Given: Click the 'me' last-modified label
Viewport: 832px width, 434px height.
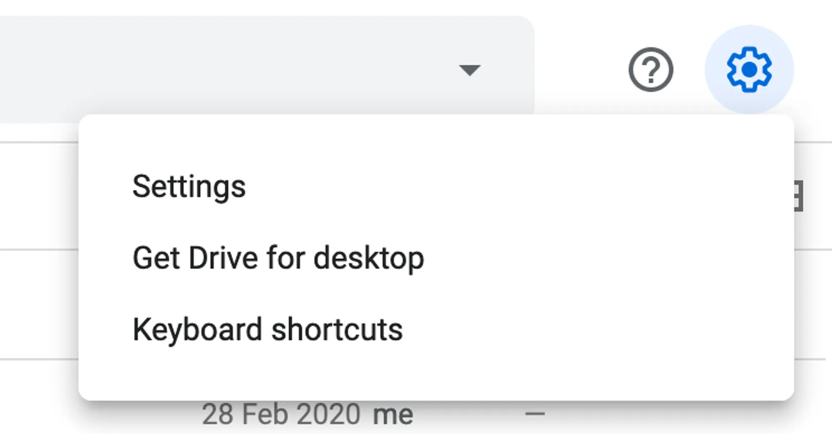Looking at the screenshot, I should (x=393, y=414).
